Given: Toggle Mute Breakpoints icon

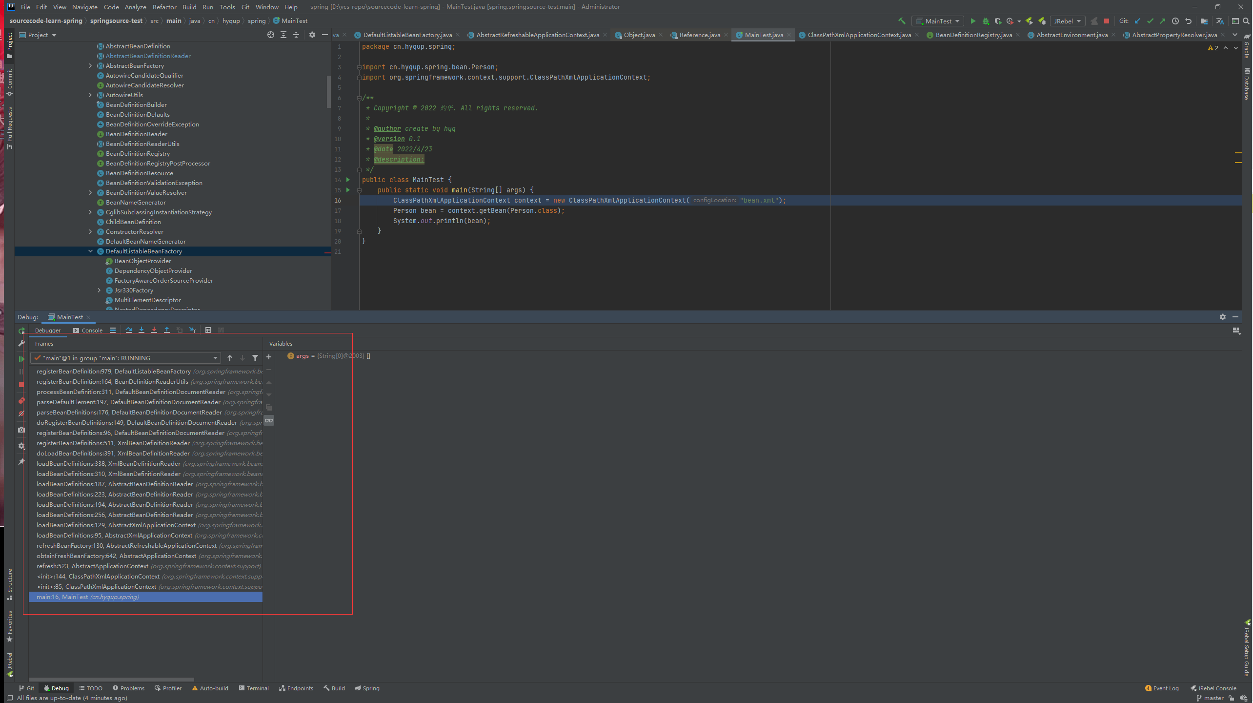Looking at the screenshot, I should pyautogui.click(x=21, y=414).
